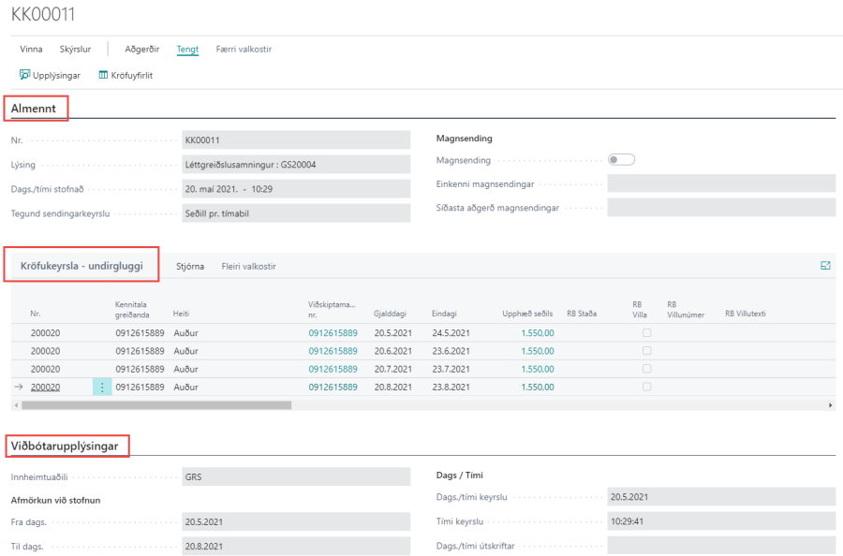Open the Aðgerðir menu

[141, 50]
